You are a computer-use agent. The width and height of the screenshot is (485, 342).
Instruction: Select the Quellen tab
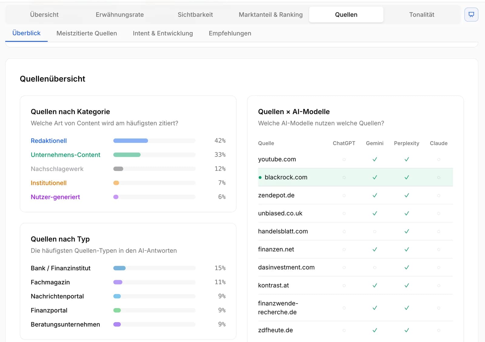tap(346, 15)
